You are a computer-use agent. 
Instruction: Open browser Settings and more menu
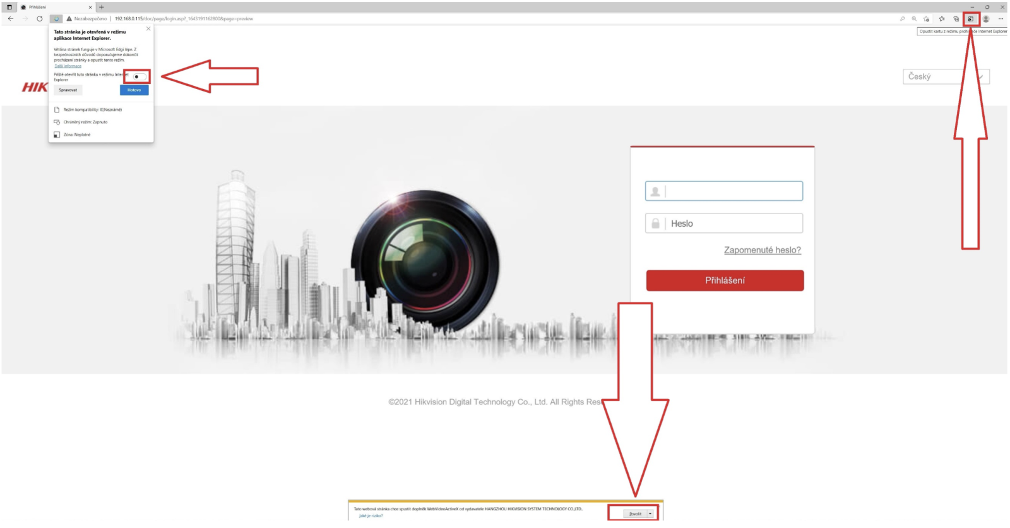[x=1001, y=19]
